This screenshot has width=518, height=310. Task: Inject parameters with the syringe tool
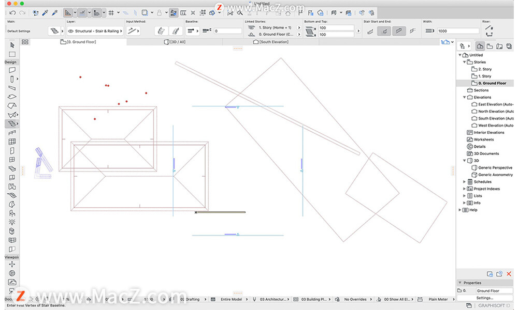coord(54,12)
